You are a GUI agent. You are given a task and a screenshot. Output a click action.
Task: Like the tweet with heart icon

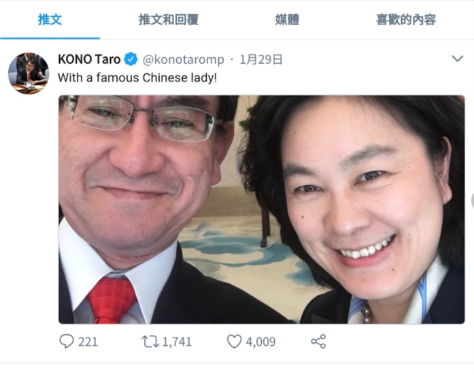tap(234, 342)
